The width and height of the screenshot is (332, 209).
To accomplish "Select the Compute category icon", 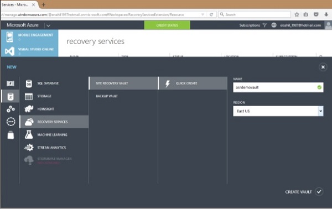I will [11, 83].
